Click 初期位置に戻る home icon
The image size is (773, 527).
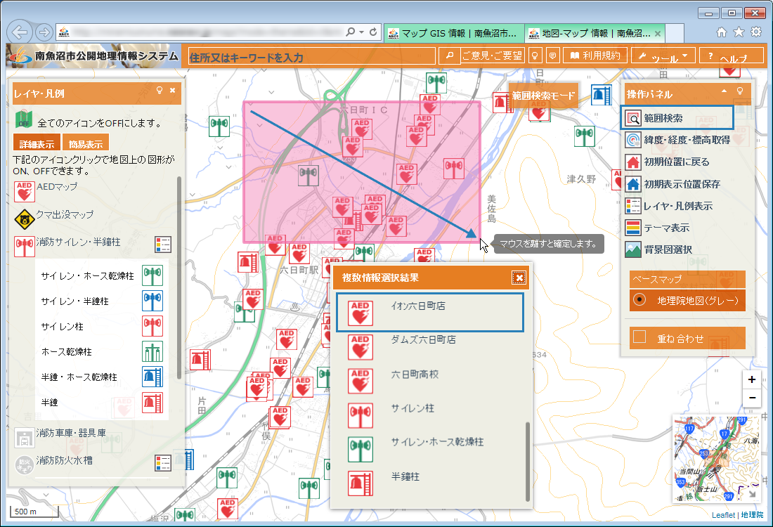tap(633, 162)
